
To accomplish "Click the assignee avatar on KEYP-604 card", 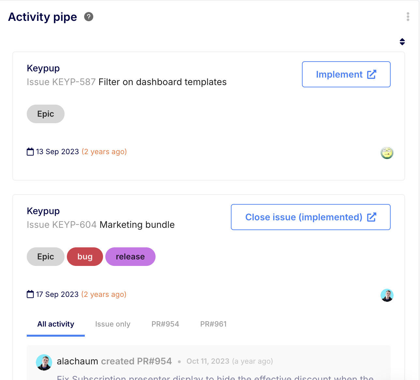I will [387, 295].
